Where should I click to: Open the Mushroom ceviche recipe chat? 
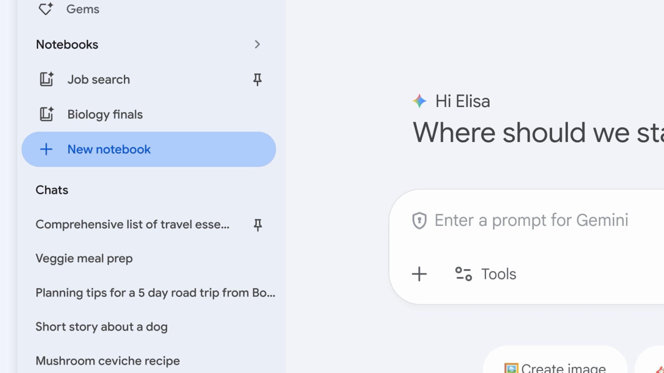coord(108,361)
